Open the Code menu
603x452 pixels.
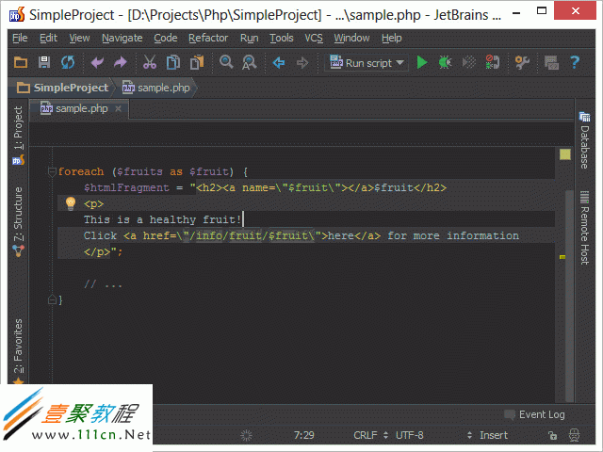tap(166, 38)
